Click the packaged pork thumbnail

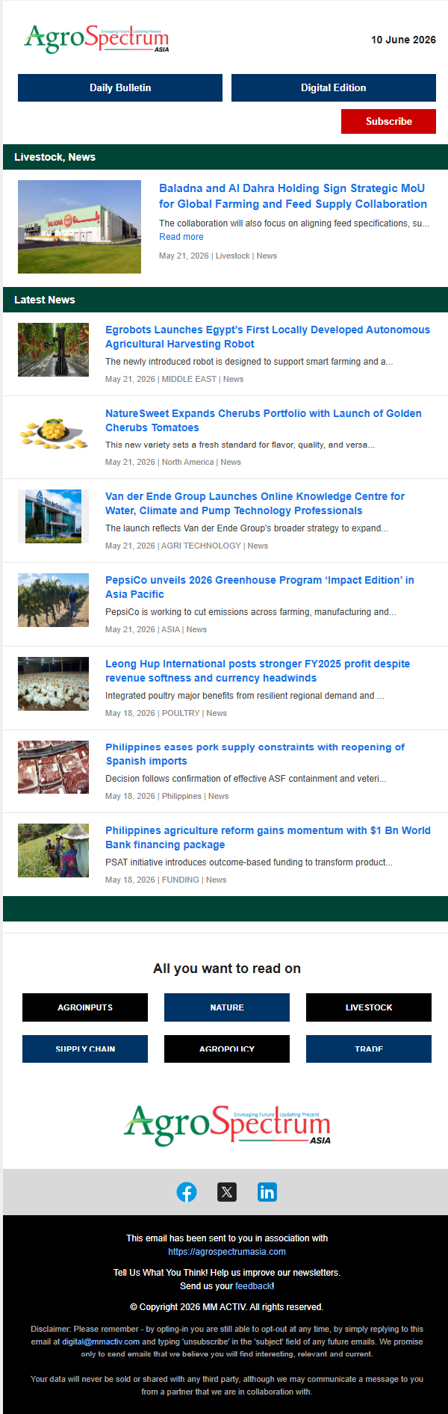point(53,767)
